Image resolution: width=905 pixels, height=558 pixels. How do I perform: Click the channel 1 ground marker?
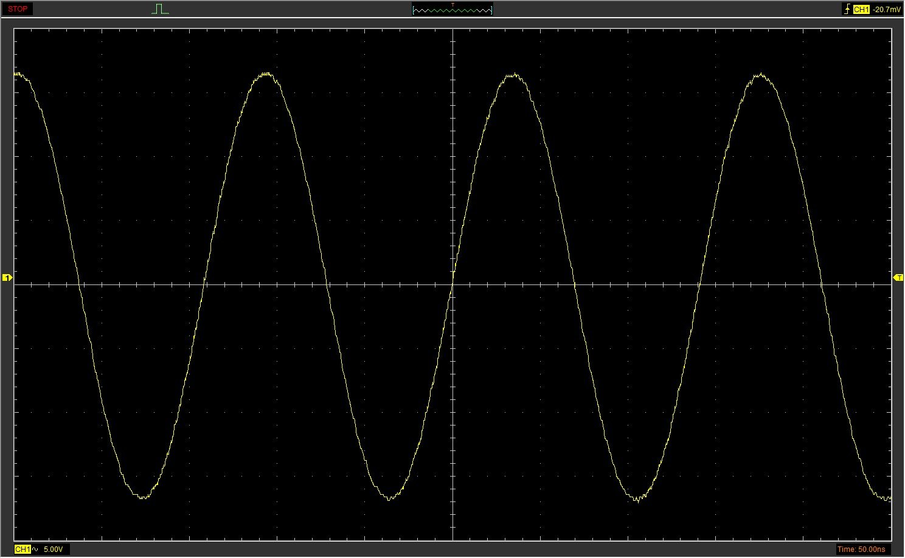pyautogui.click(x=7, y=278)
